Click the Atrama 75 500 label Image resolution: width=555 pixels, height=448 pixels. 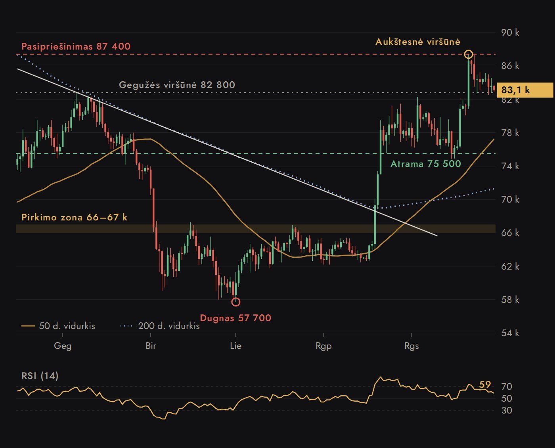(x=425, y=164)
